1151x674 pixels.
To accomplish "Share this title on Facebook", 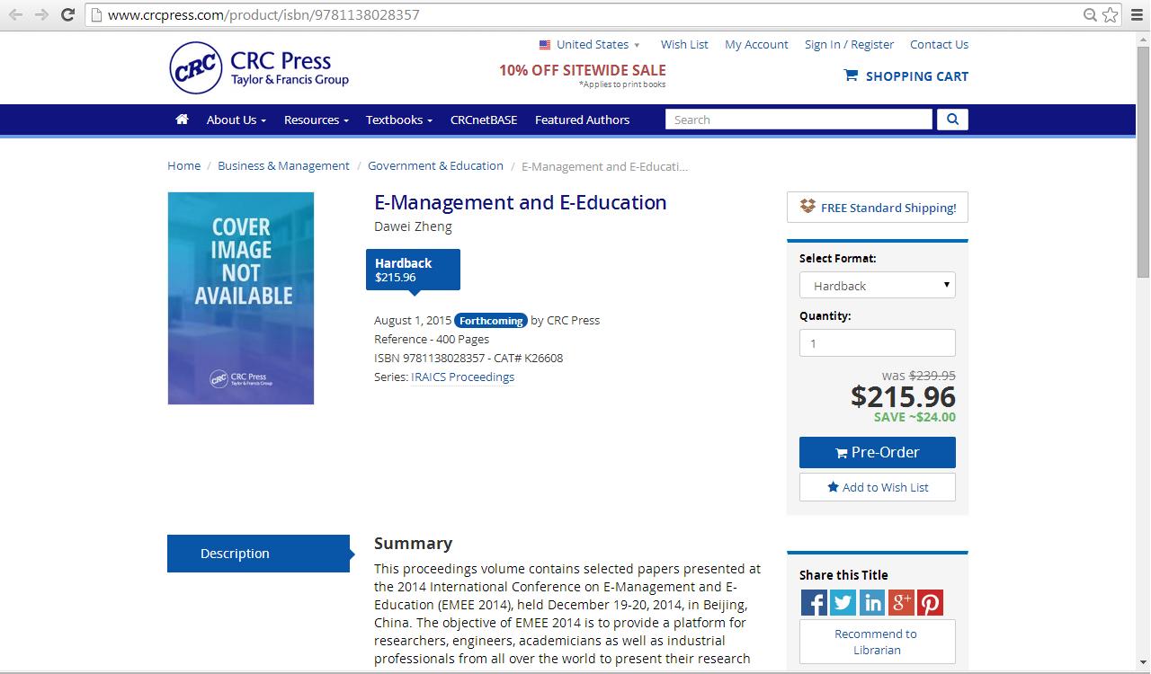I will point(814,602).
